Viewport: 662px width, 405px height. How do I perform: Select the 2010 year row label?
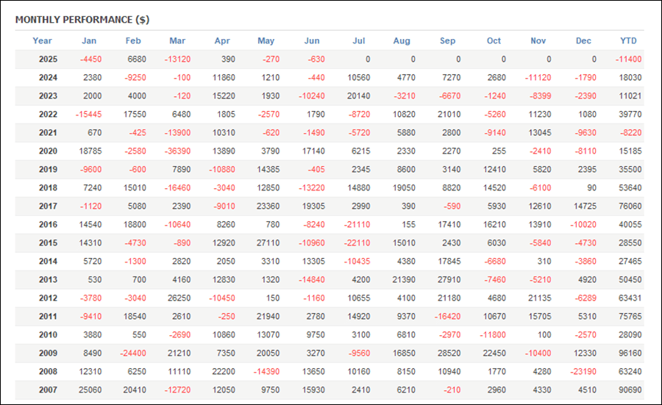pos(48,334)
